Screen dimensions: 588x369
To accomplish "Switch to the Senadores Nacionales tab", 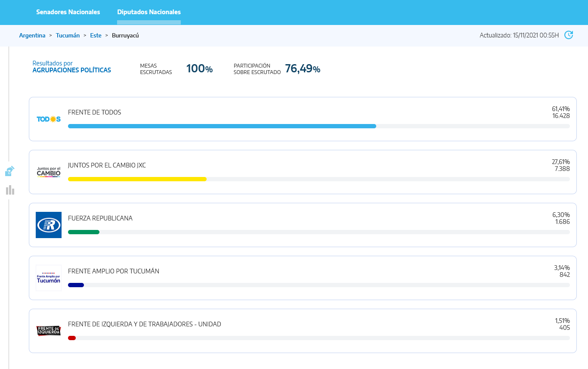I will pyautogui.click(x=68, y=12).
